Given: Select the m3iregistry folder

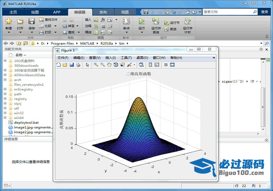Looking at the screenshot, I should pyautogui.click(x=23, y=89).
